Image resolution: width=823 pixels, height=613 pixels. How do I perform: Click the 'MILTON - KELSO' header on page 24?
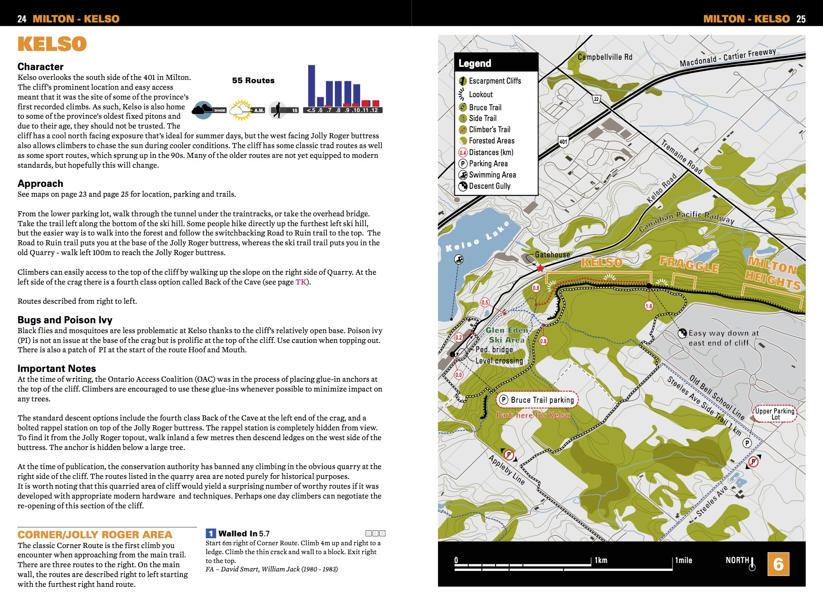[76, 19]
